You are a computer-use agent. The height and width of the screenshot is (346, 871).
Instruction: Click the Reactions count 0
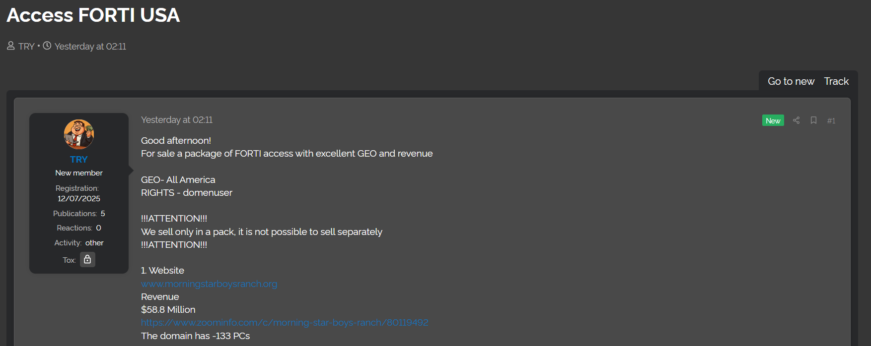(98, 228)
